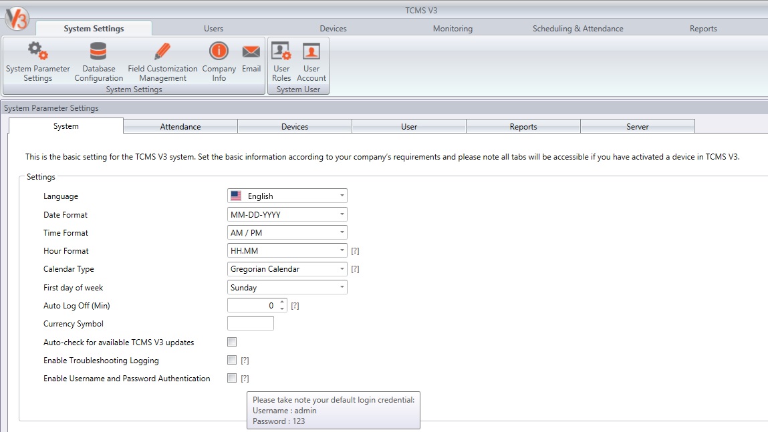Enable Username and Password Authentication checkbox
Viewport: 768px width, 432px height.
pos(232,378)
